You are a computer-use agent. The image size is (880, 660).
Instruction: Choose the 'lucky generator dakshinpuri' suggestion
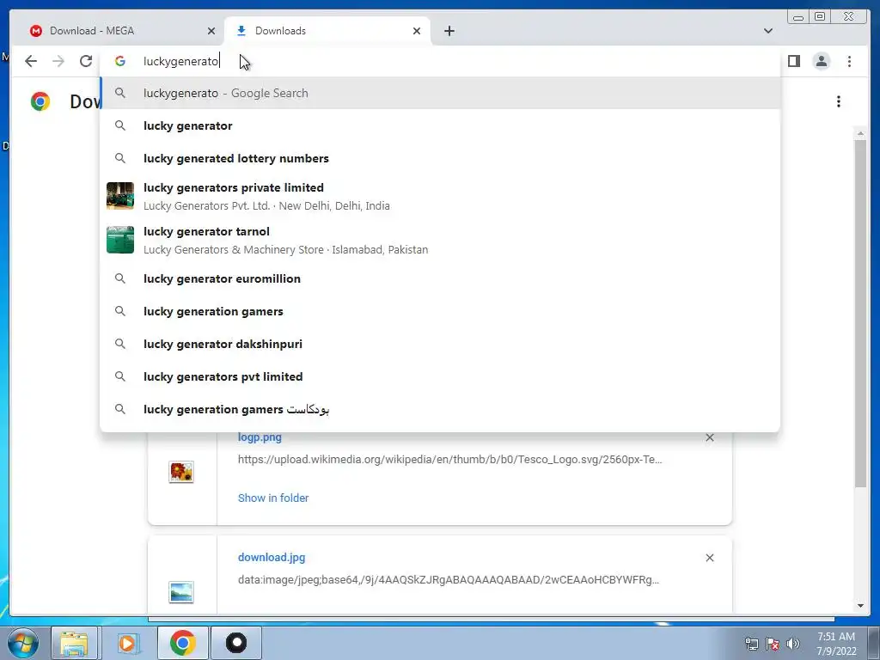point(440,344)
